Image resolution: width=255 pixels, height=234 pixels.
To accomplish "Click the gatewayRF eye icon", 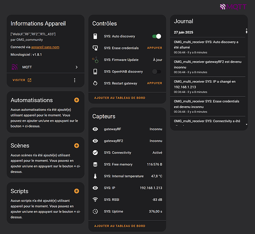I will pos(95,129).
